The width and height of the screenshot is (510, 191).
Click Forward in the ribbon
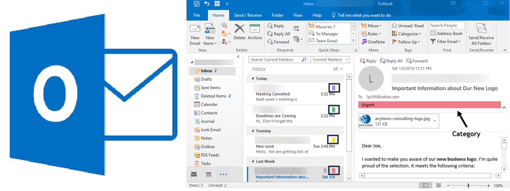(x=278, y=42)
